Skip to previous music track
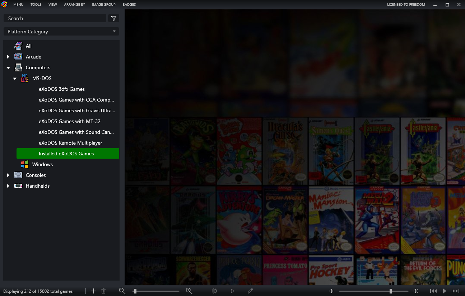The height and width of the screenshot is (296, 465). coord(433,291)
